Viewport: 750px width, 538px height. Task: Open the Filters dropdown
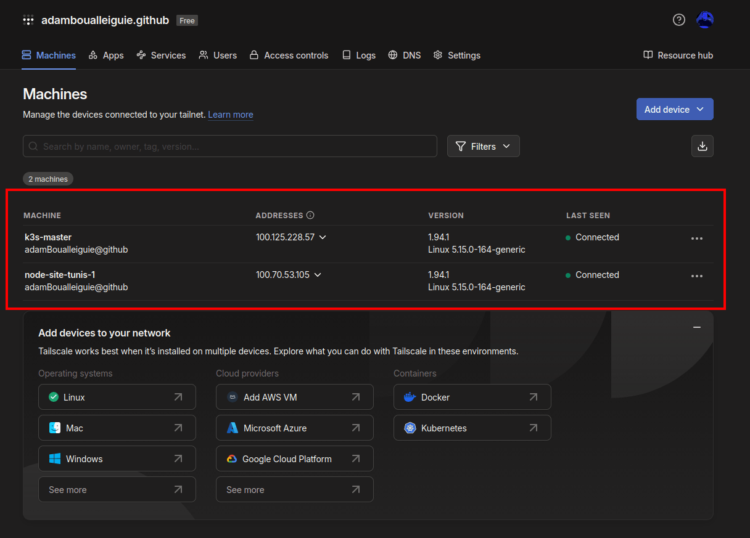tap(483, 146)
